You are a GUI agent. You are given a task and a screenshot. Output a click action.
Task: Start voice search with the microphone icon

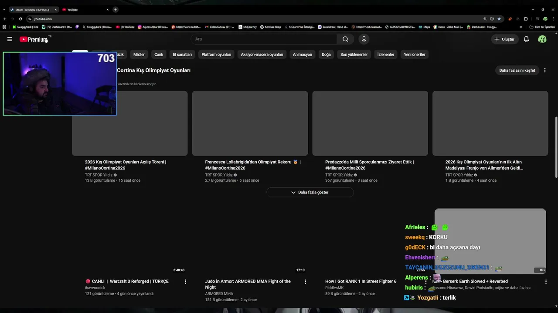tap(364, 39)
